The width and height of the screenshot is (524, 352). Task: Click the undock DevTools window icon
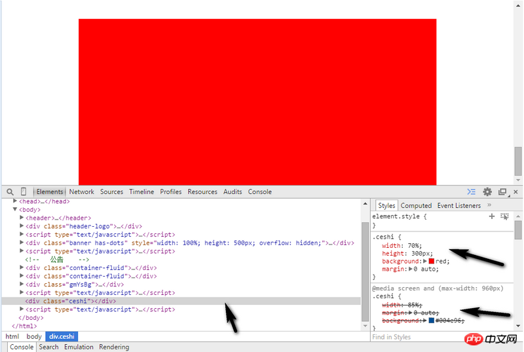tap(502, 191)
